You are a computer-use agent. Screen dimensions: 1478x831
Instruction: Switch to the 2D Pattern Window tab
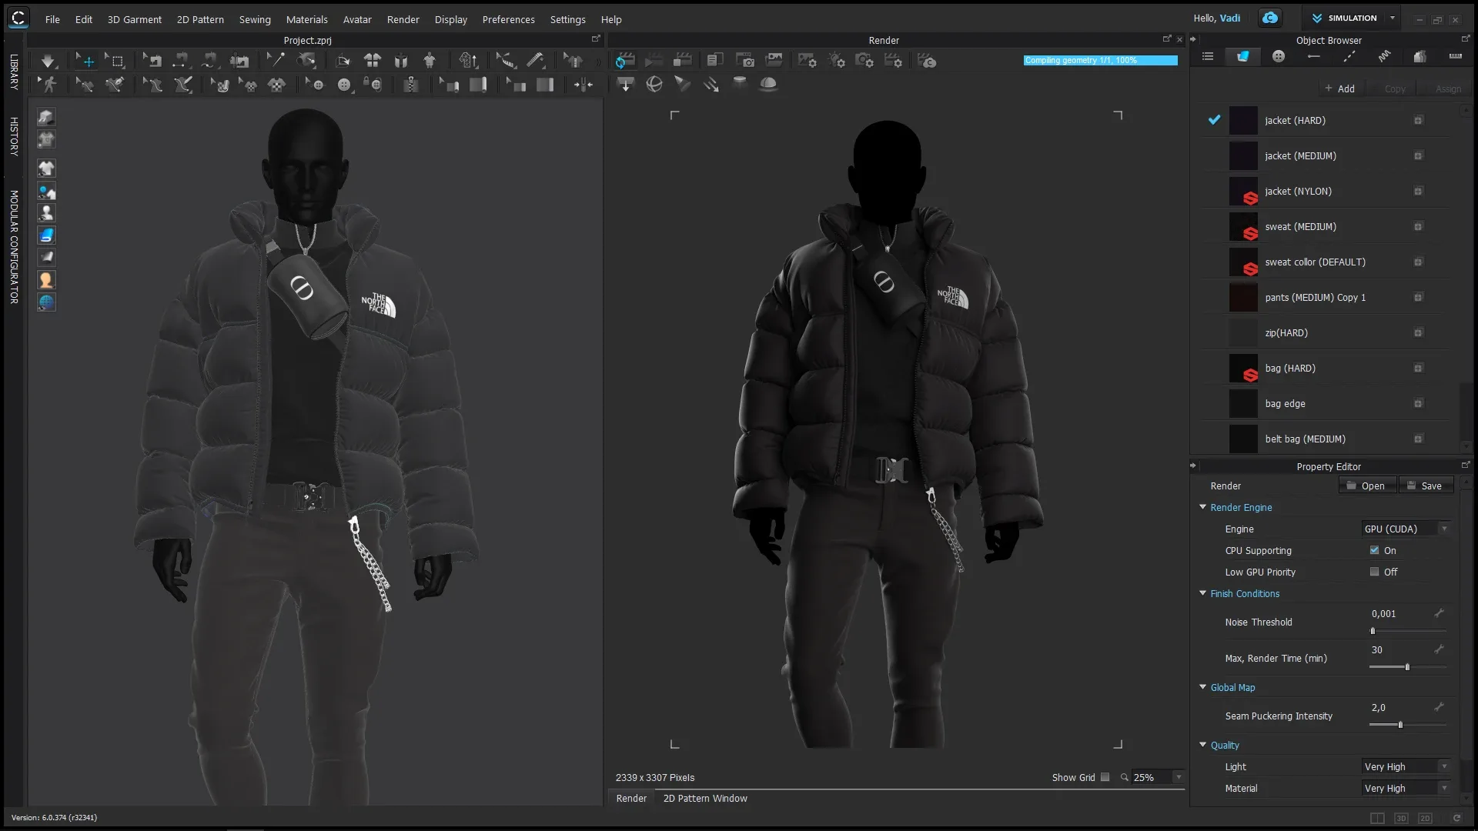[704, 798]
